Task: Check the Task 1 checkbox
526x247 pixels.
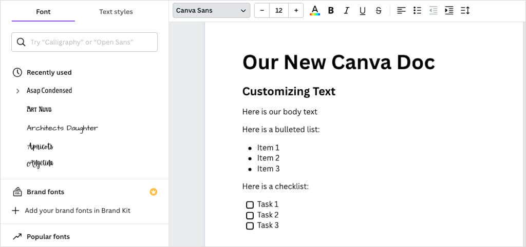Action: pos(250,204)
